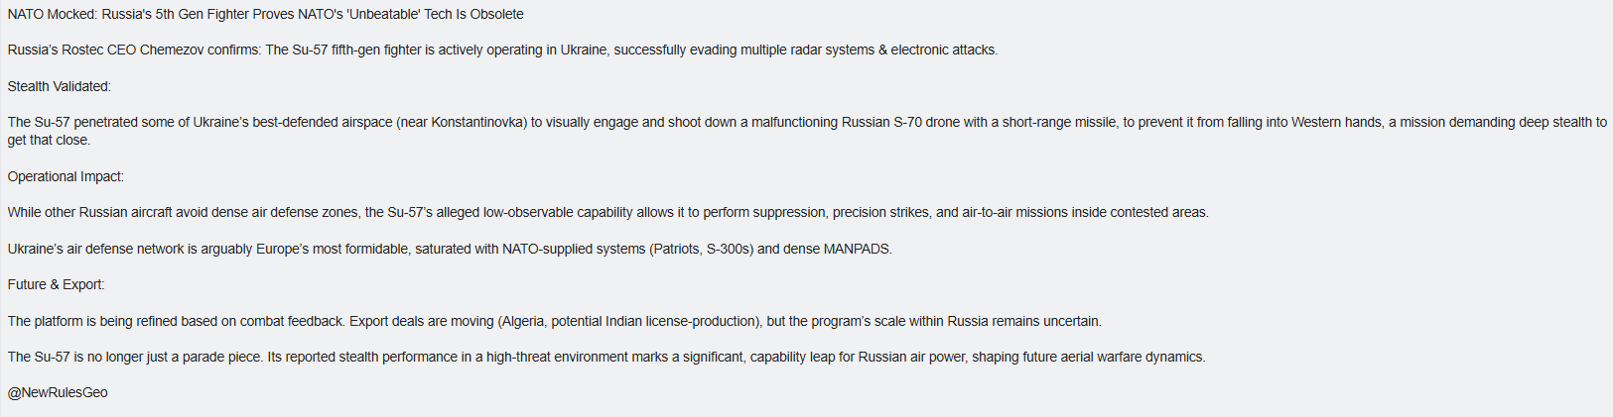Click the word 'Patriots' in parentheses
Screen dimensions: 1613x417
[677, 250]
